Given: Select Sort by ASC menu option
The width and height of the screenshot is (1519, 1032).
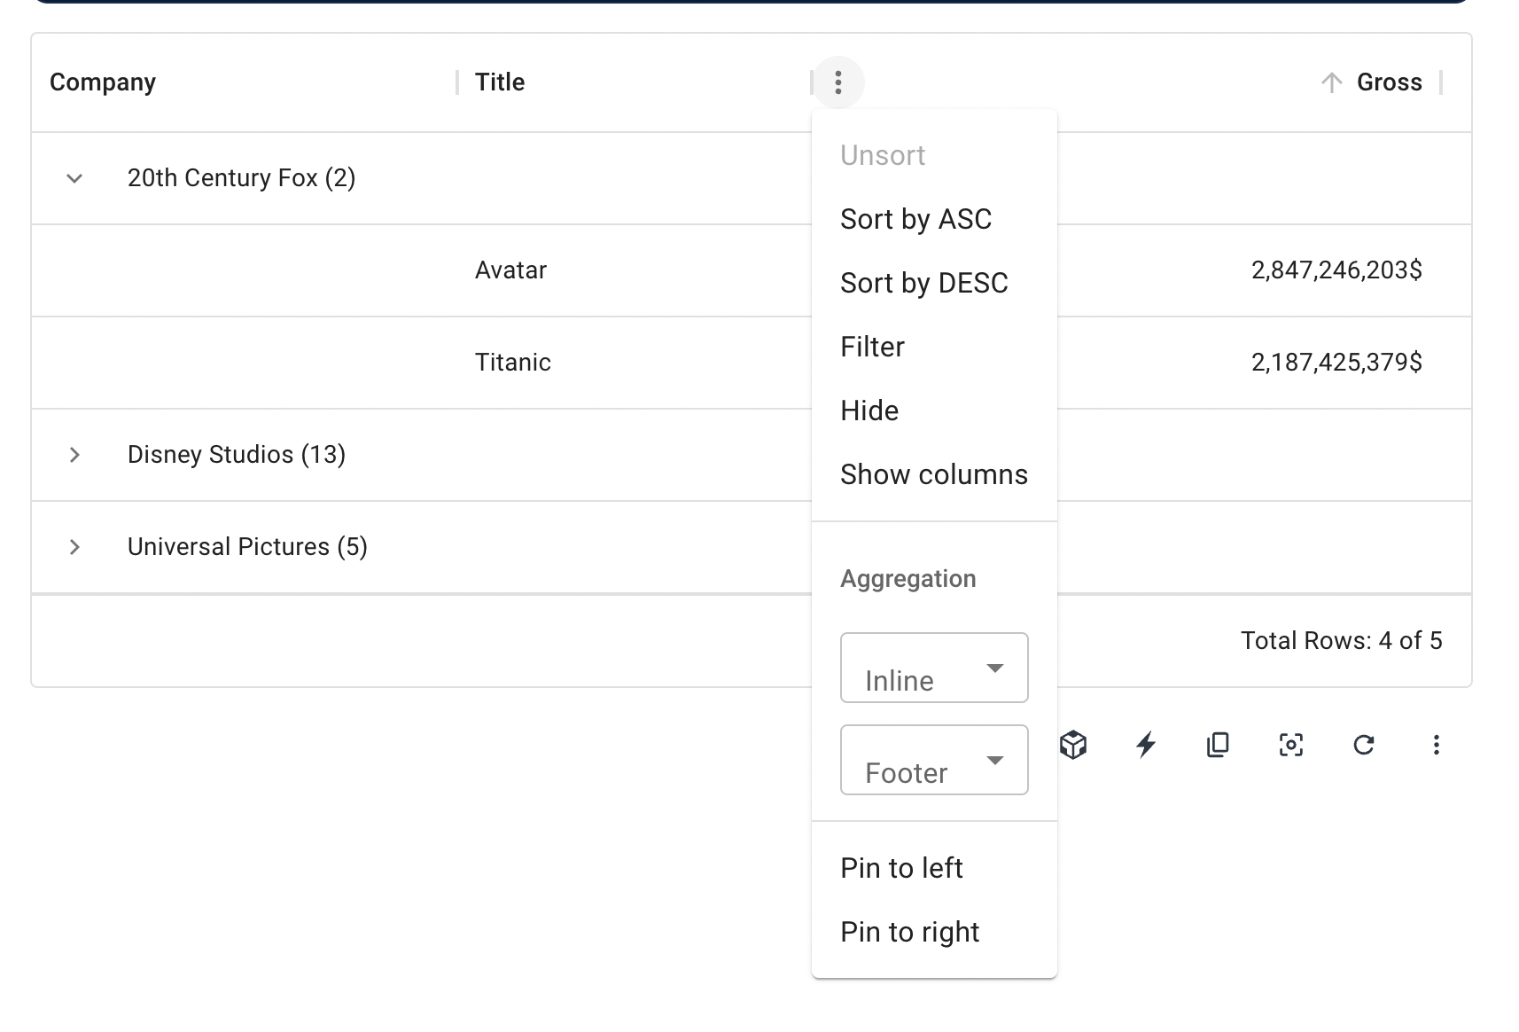Looking at the screenshot, I should point(915,219).
